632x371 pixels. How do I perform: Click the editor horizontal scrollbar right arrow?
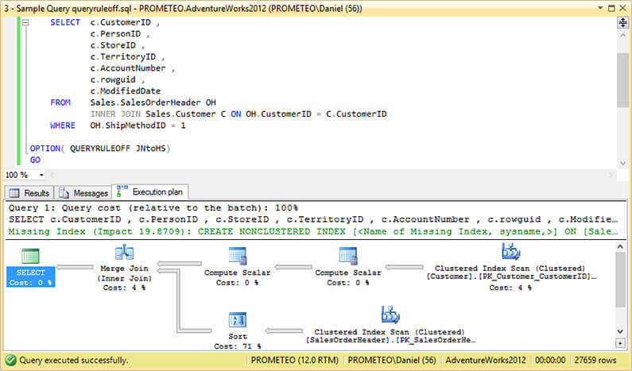click(611, 174)
